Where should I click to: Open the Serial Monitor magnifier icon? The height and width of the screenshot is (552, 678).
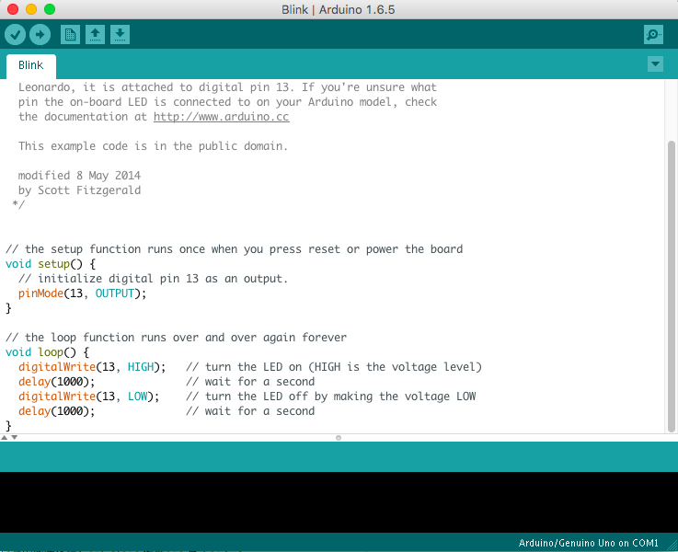pyautogui.click(x=653, y=35)
